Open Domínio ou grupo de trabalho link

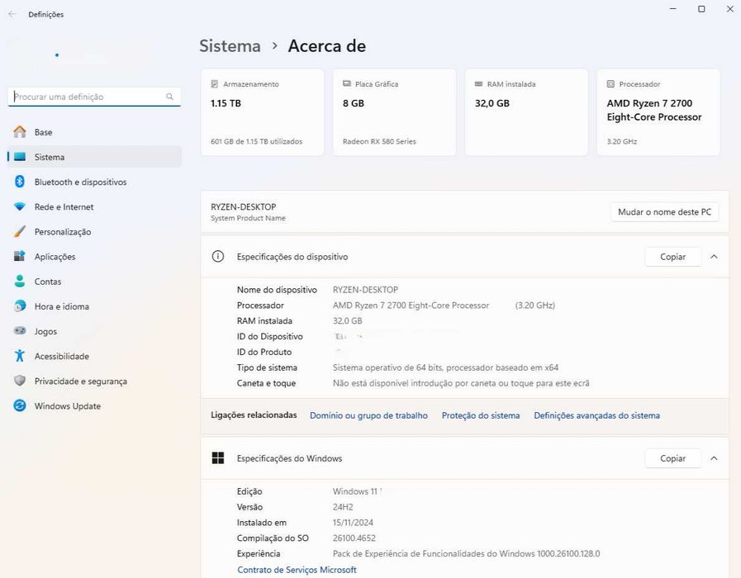[368, 415]
